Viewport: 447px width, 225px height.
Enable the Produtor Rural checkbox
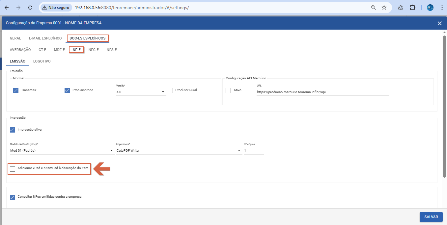point(170,90)
